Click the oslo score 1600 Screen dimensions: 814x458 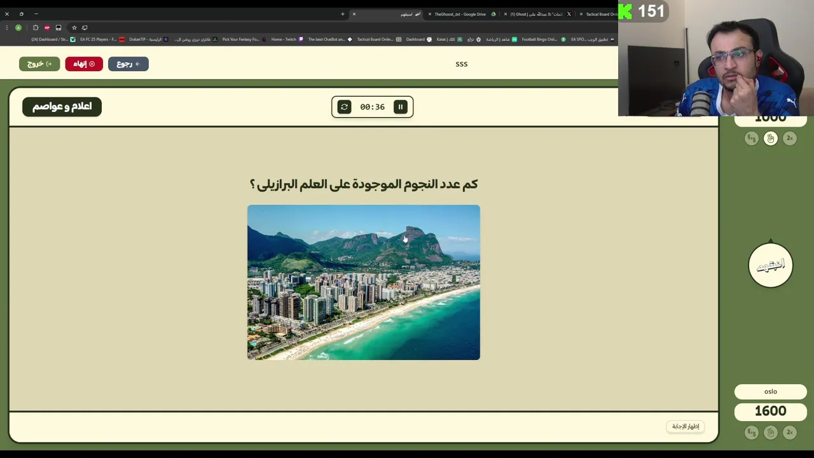pyautogui.click(x=771, y=412)
